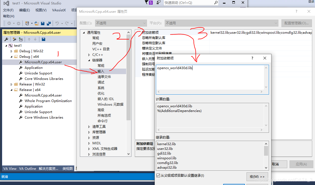Viewport: 315px width, 185px height.
Task: Close the 附加依赖项 dialog
Action: 265,58
